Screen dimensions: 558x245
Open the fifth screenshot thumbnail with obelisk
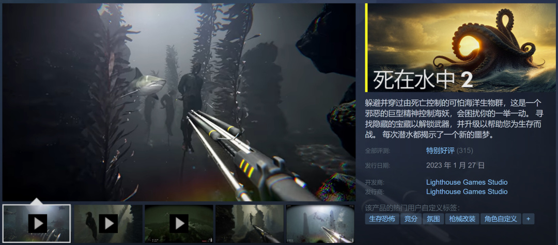pyautogui.click(x=320, y=224)
